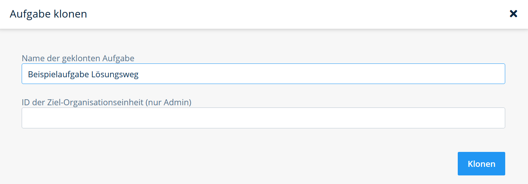Click the word klonen in the title
Screen dimensions: 528x184
click(x=70, y=14)
